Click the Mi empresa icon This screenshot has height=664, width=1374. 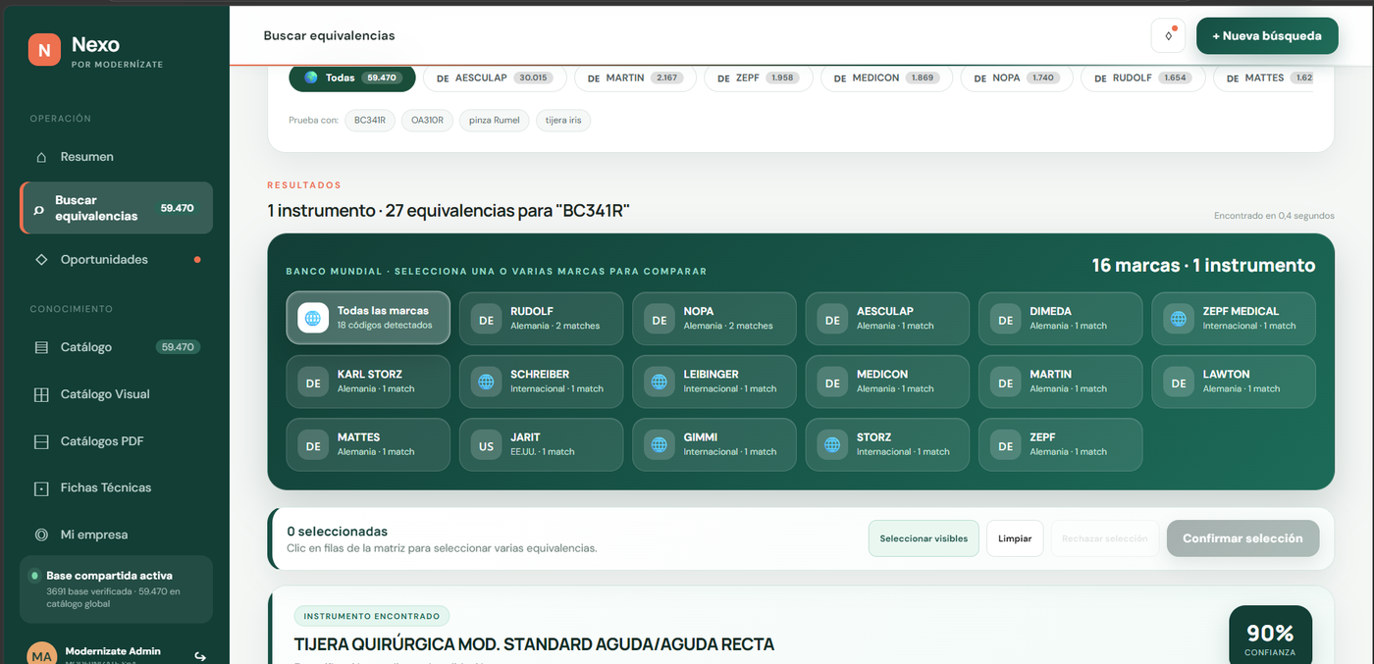click(x=41, y=535)
